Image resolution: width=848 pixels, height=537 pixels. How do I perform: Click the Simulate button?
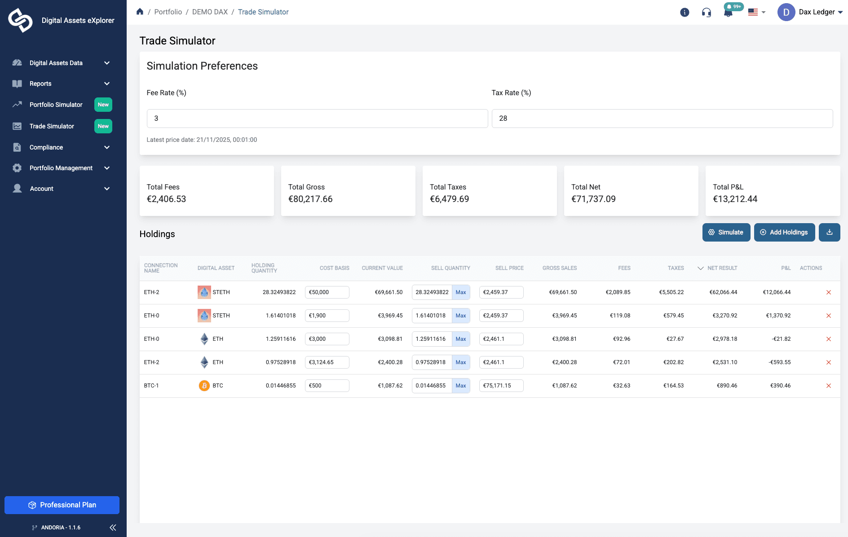726,232
